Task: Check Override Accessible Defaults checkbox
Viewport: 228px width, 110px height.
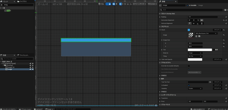Action: coord(189,66)
